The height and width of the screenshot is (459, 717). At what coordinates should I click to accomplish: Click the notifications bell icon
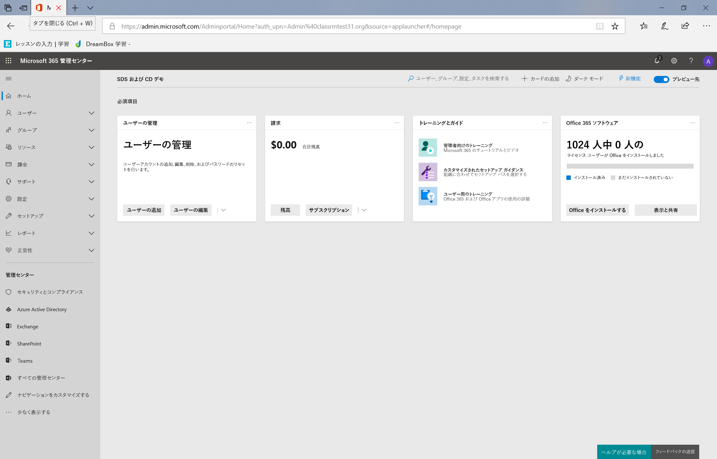point(657,61)
